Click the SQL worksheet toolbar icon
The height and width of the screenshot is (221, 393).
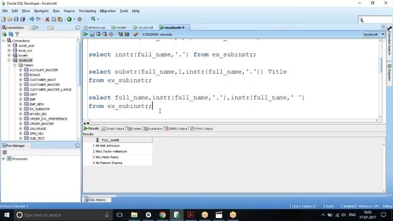coord(93,19)
